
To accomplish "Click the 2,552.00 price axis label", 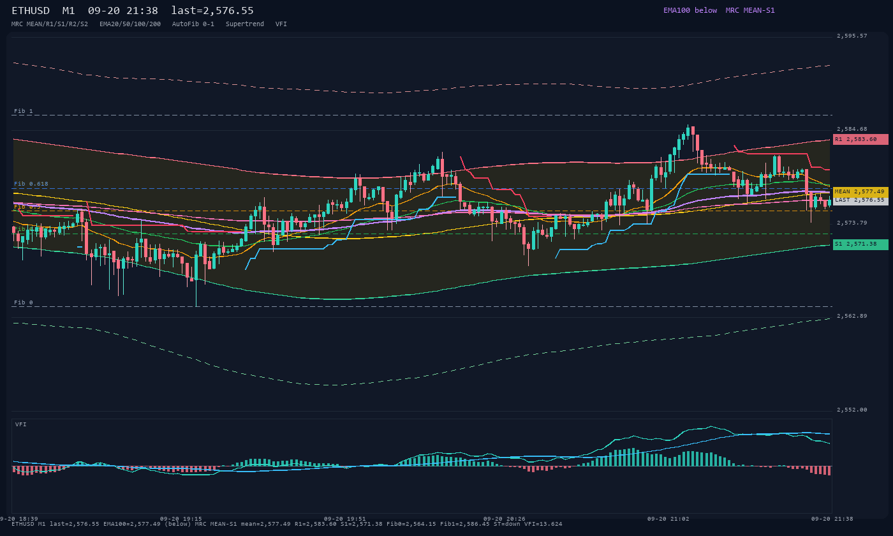I will 852,410.
